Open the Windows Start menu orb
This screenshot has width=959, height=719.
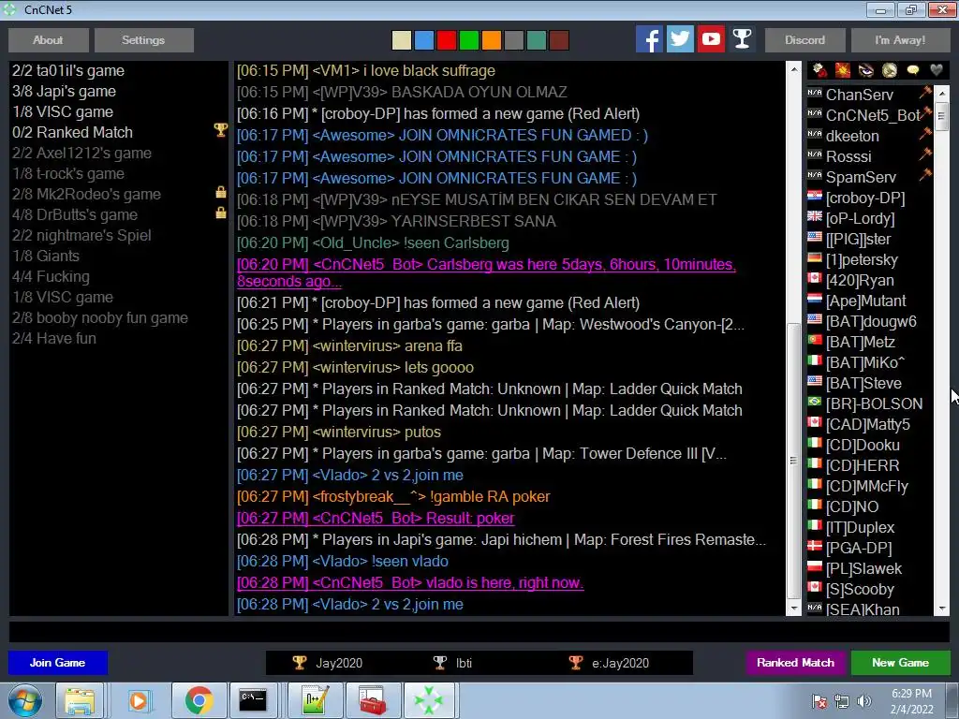click(24, 700)
